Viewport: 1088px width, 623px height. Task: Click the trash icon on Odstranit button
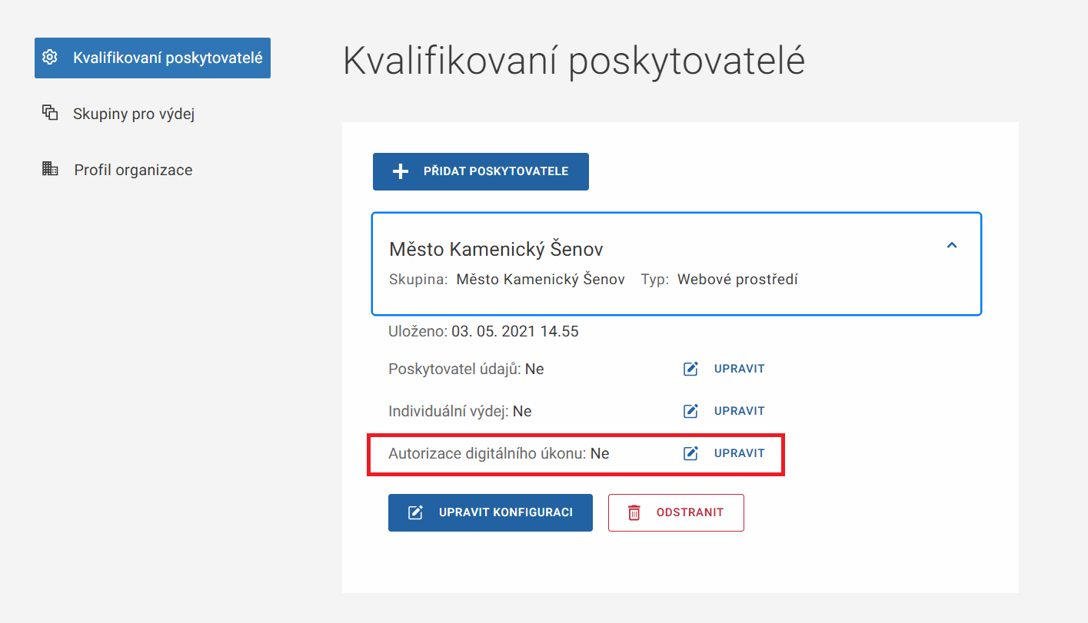(634, 512)
